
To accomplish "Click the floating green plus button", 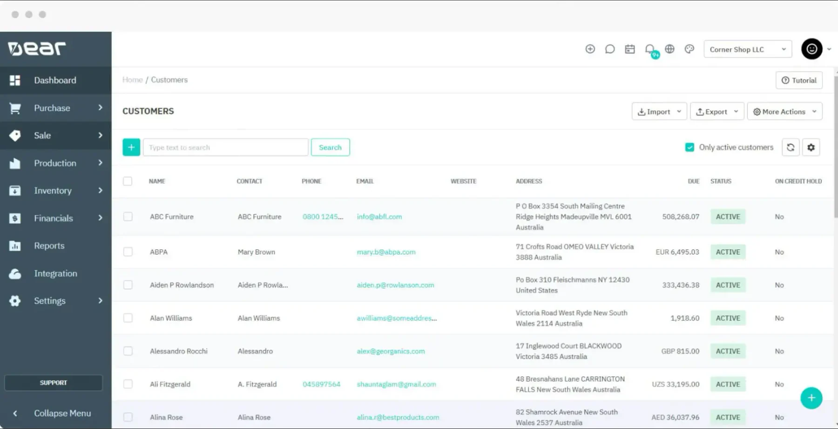I will click(811, 398).
